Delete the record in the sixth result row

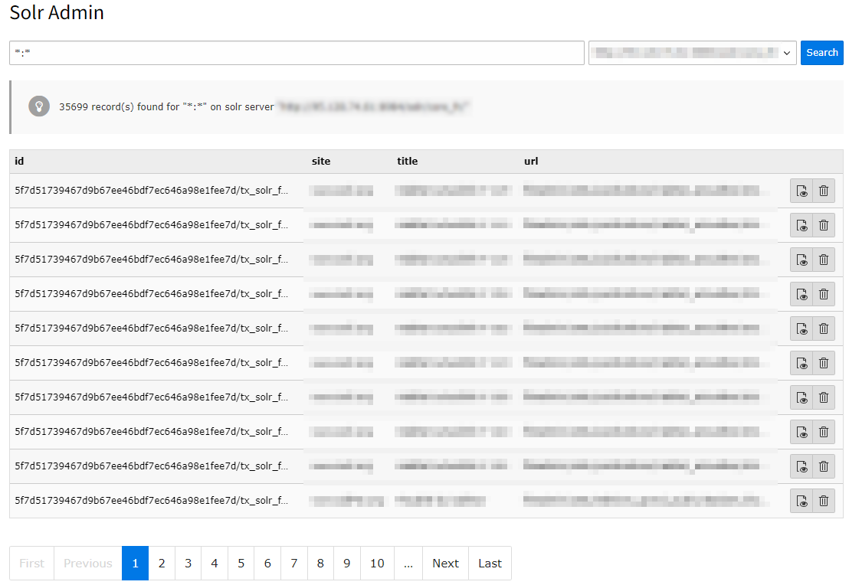click(824, 363)
